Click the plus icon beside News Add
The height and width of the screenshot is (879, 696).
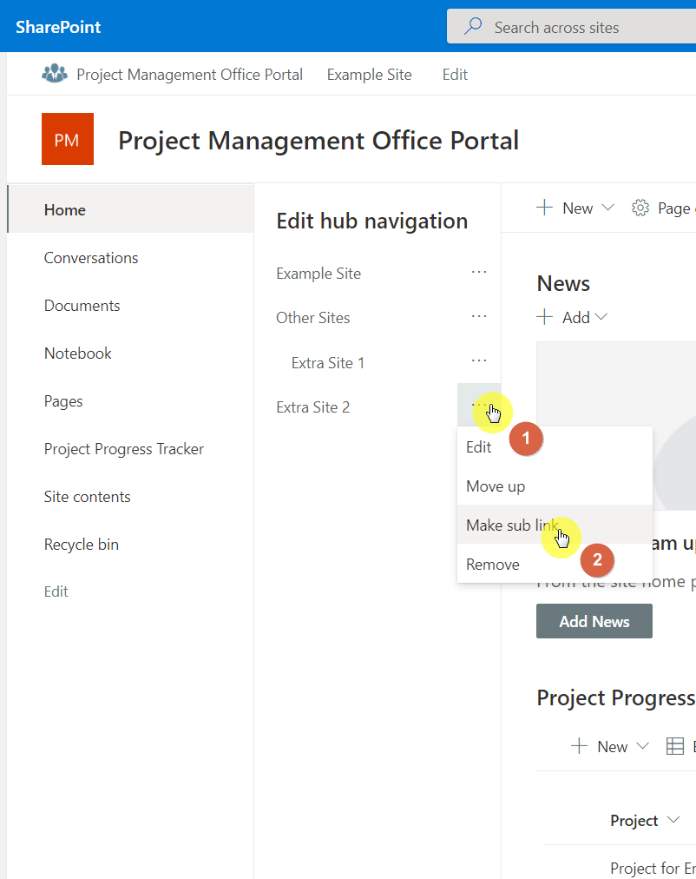pos(544,317)
